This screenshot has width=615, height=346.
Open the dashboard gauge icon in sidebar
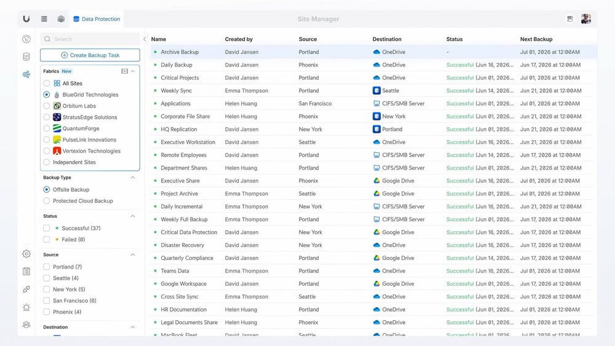(26, 39)
